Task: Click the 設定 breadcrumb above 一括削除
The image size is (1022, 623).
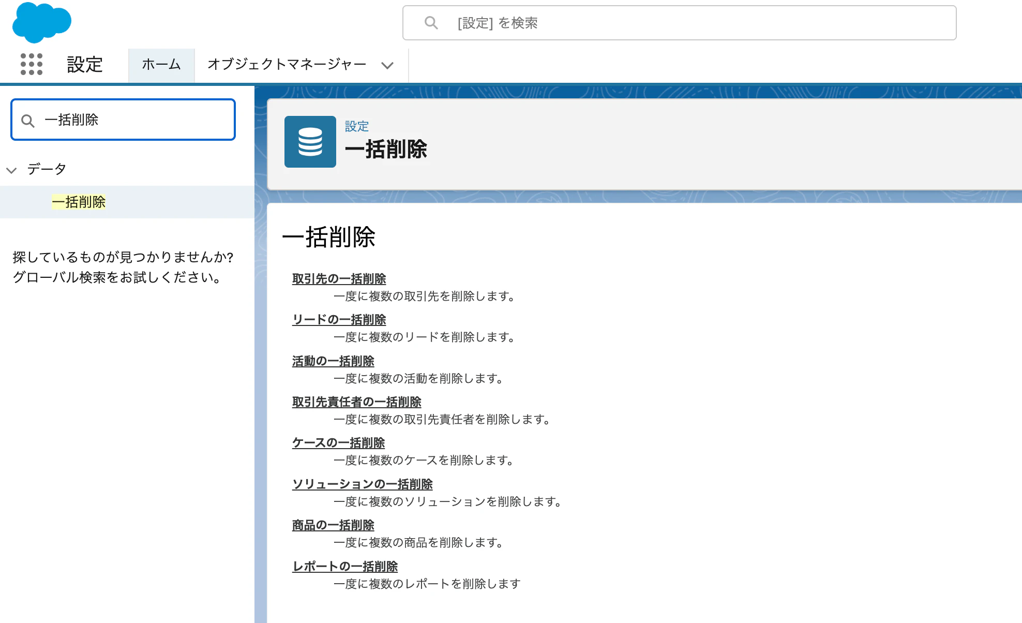Action: tap(356, 126)
